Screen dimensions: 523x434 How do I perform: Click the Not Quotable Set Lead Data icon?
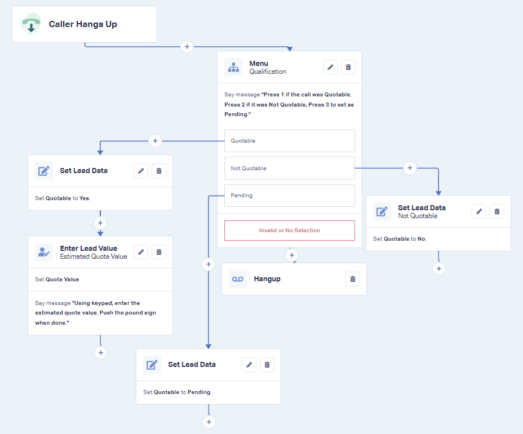382,211
